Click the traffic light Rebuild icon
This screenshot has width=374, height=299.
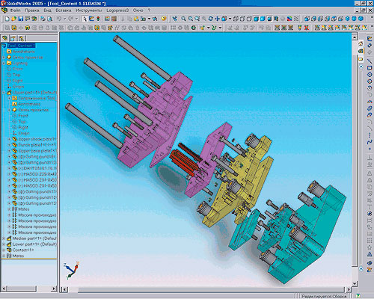(98, 19)
